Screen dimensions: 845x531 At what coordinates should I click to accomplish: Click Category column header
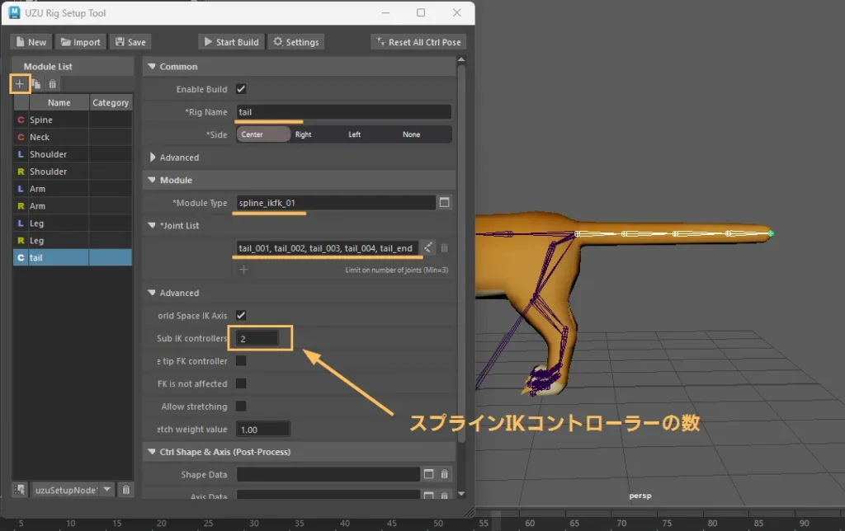point(111,102)
